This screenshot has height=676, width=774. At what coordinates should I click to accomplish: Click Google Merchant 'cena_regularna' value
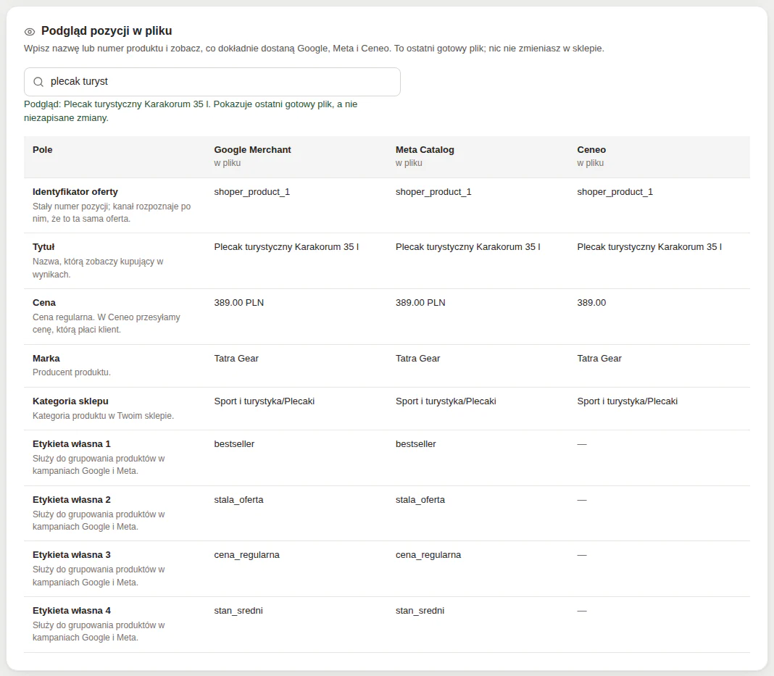click(247, 555)
